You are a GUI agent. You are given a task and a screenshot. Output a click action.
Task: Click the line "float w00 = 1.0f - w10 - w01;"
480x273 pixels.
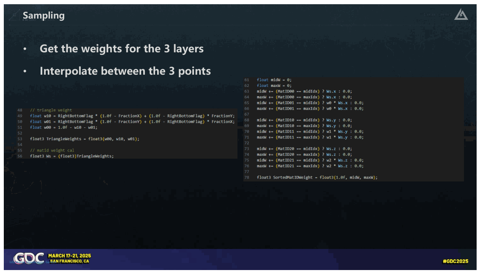click(x=64, y=127)
